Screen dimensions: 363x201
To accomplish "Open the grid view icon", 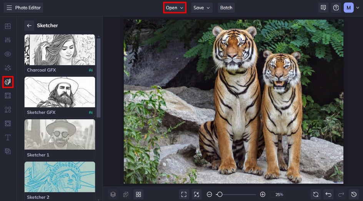I will 138,194.
